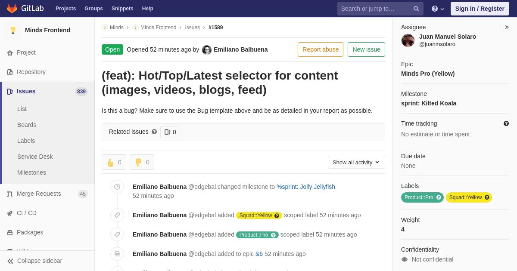Click the GitLab fox logo
The height and width of the screenshot is (271, 517).
(12, 9)
